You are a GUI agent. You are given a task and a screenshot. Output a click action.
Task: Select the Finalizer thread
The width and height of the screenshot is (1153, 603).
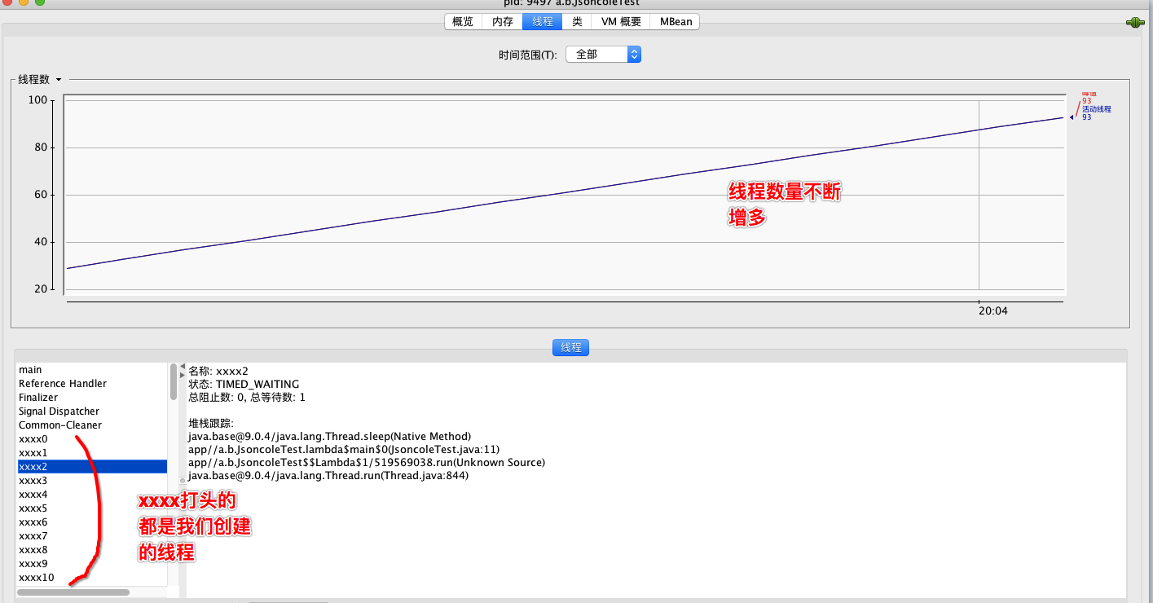point(92,398)
